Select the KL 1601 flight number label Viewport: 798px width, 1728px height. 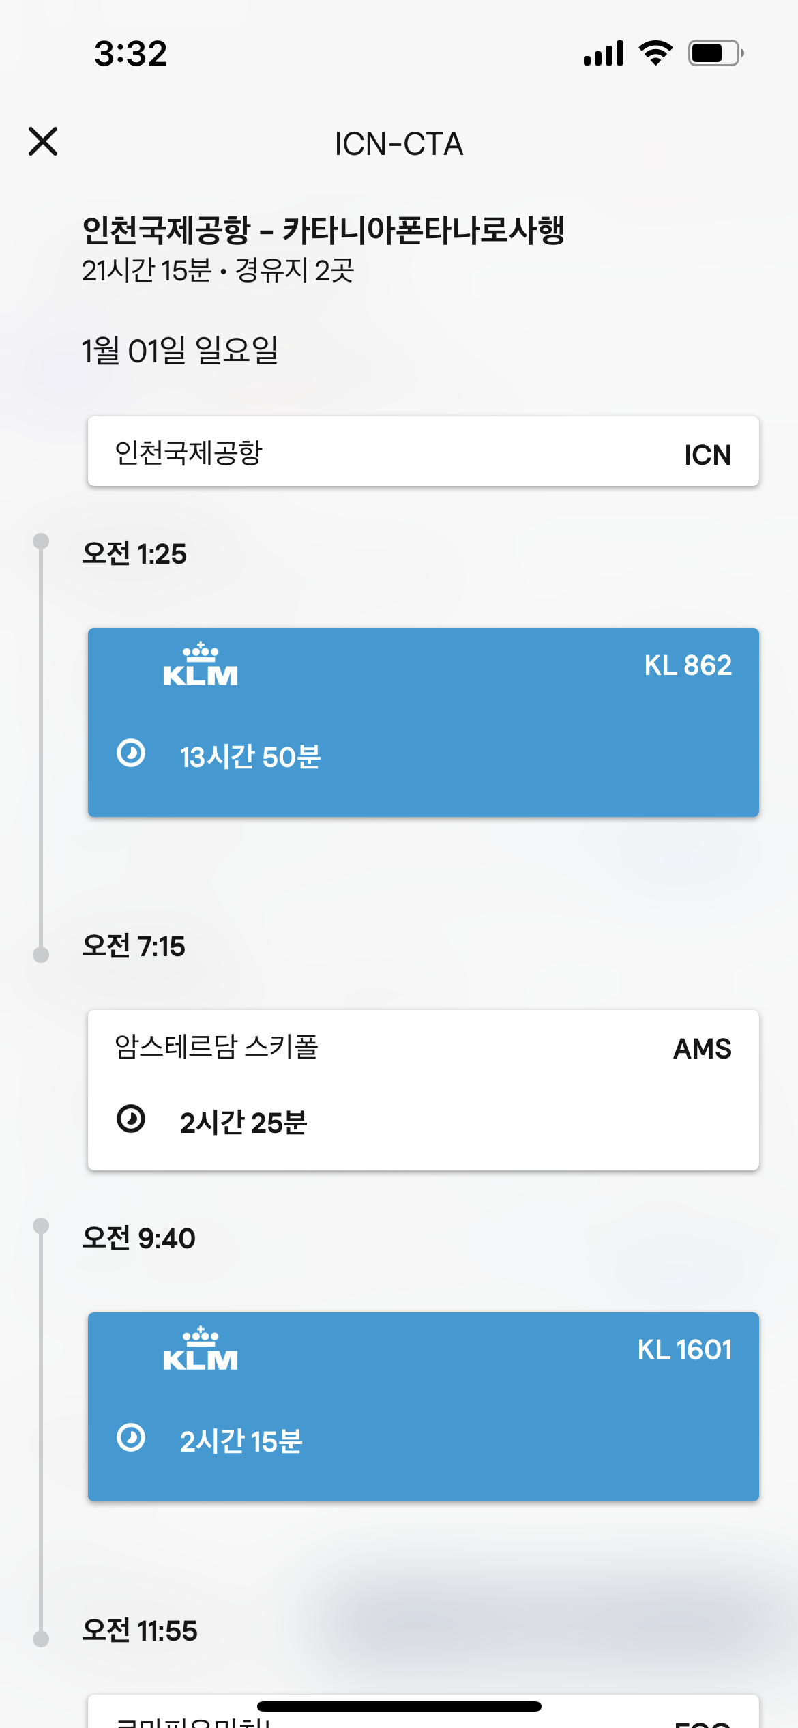(684, 1350)
